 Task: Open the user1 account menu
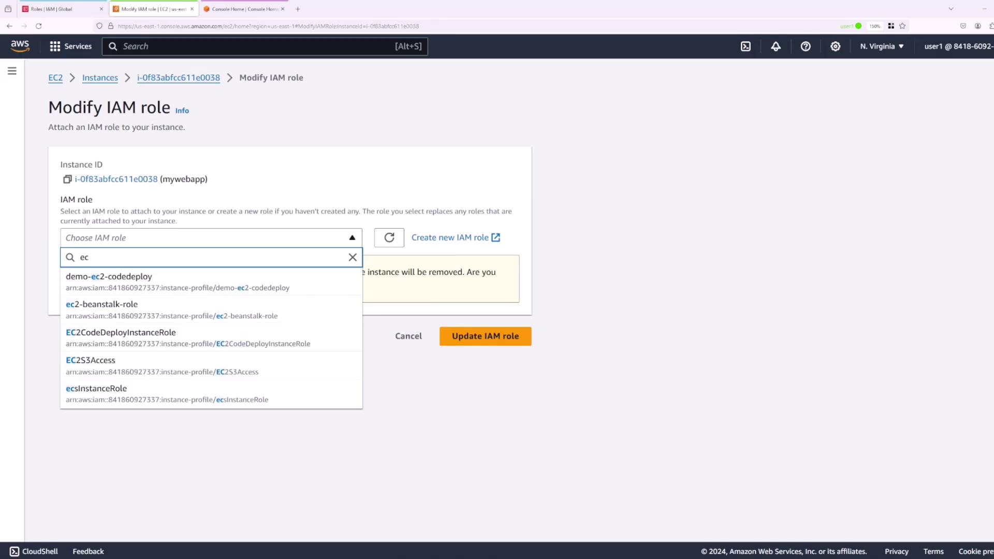point(958,46)
